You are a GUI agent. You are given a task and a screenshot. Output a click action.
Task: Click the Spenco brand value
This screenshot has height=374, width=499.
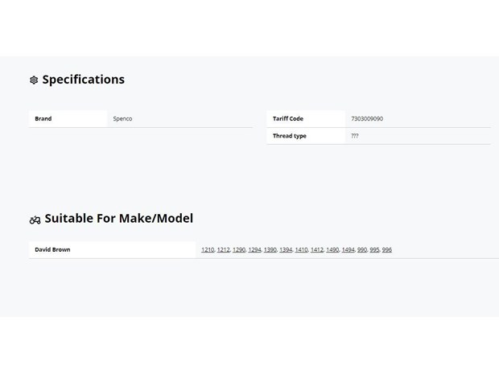click(122, 118)
